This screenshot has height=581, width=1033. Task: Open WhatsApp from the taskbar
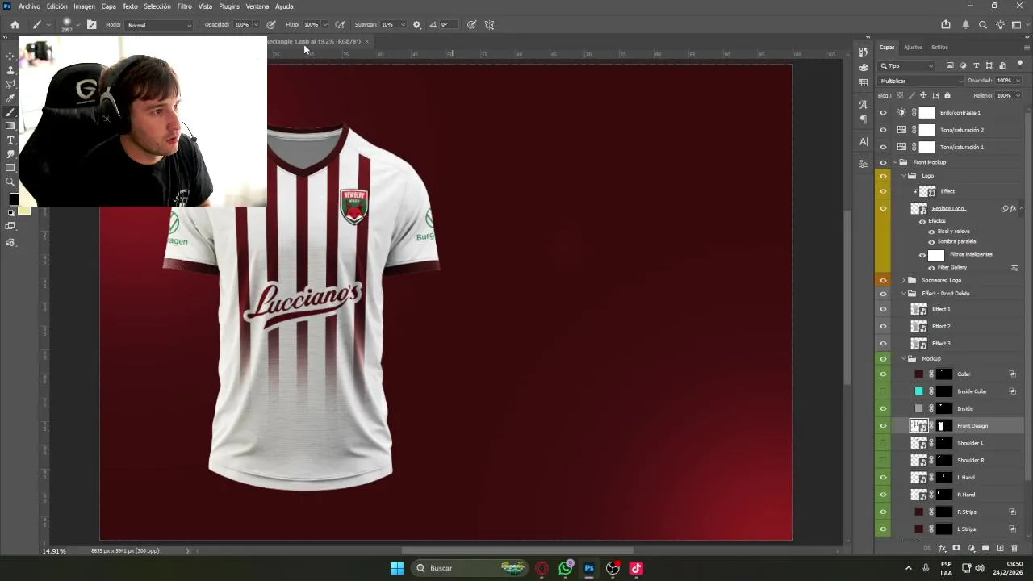566,568
